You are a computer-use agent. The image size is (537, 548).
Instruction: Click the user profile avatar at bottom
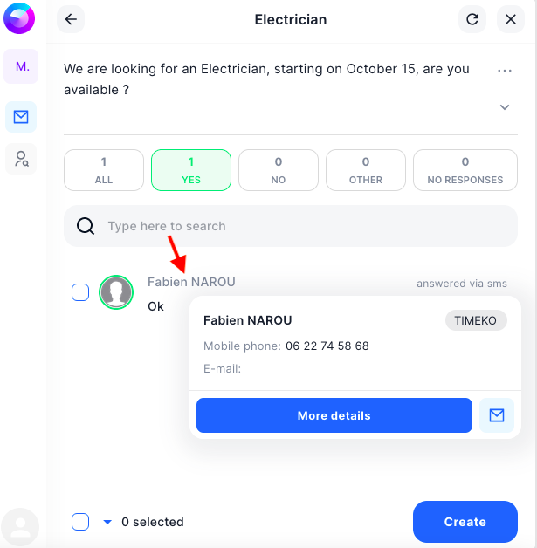click(x=20, y=527)
